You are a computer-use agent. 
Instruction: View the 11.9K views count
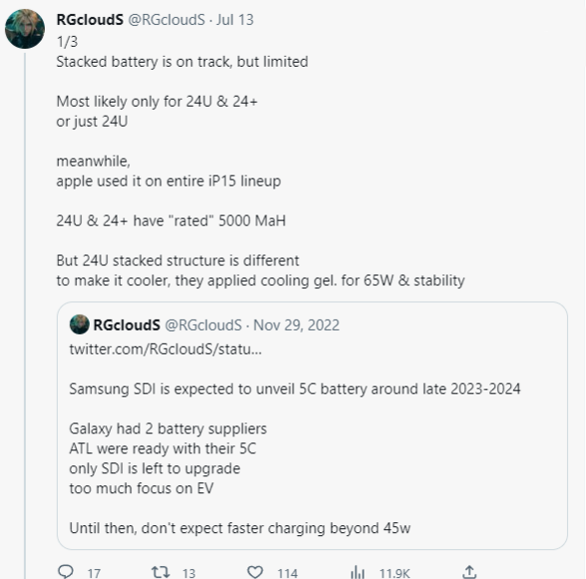click(x=394, y=573)
